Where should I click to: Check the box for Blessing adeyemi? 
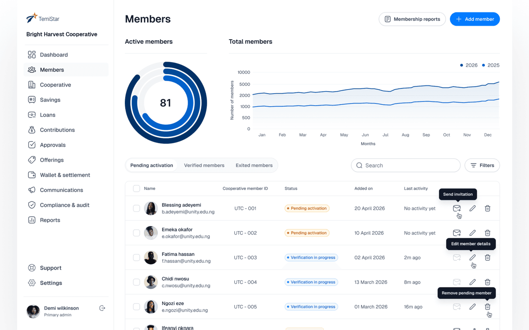[136, 208]
